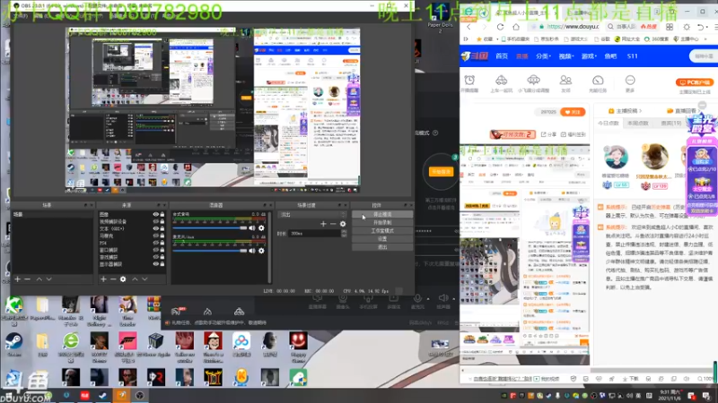Open Douyu 鱼吧 tab

pos(610,56)
